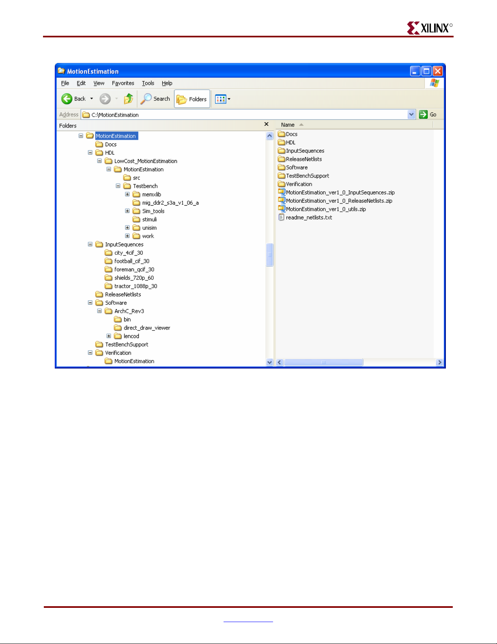Expand the unisim tree node
This screenshot has width=497, height=644.
(x=127, y=228)
